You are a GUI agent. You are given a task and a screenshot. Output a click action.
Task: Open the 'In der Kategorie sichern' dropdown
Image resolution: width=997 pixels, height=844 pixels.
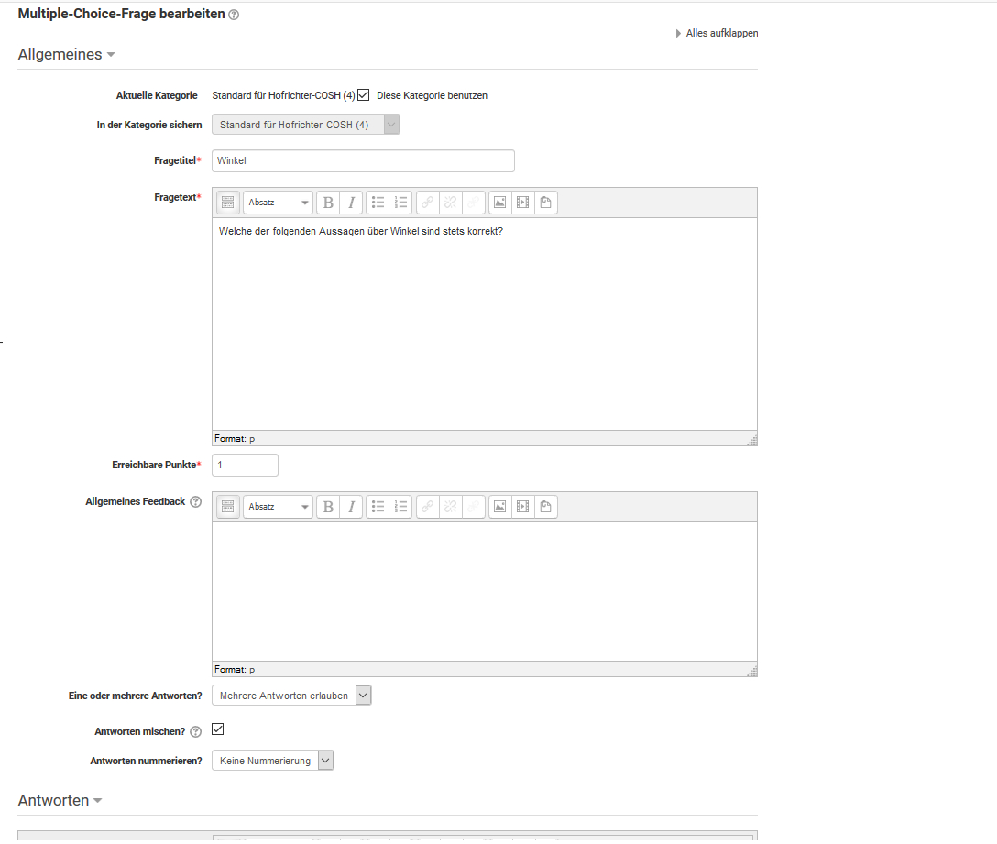306,125
